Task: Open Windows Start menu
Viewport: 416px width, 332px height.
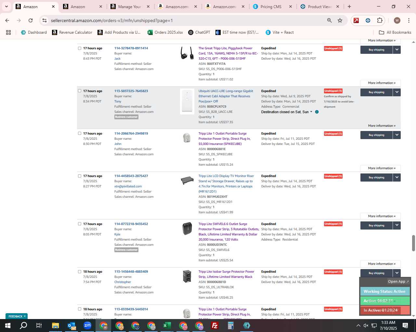Action: click(x=8, y=326)
